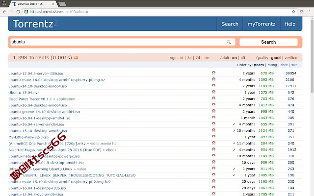The width and height of the screenshot is (314, 196).
Task: Filter Age to 1d
Action: pyautogui.click(x=181, y=58)
